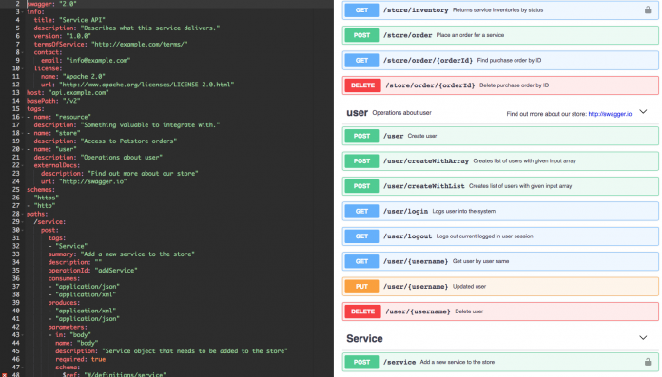Open POST /user/createWithList operation
The height and width of the screenshot is (377, 662).
pos(500,186)
